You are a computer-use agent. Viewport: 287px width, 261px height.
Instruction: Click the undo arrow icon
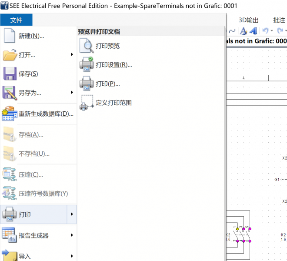coord(265,30)
